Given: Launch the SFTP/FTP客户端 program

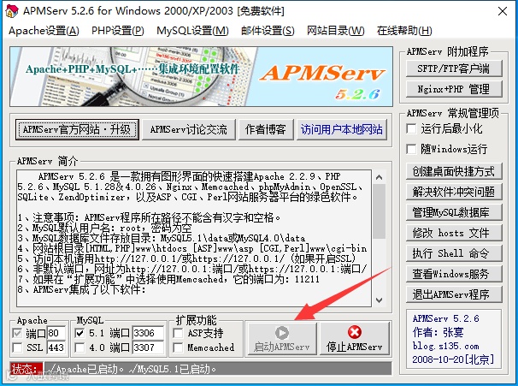Looking at the screenshot, I should pyautogui.click(x=454, y=68).
